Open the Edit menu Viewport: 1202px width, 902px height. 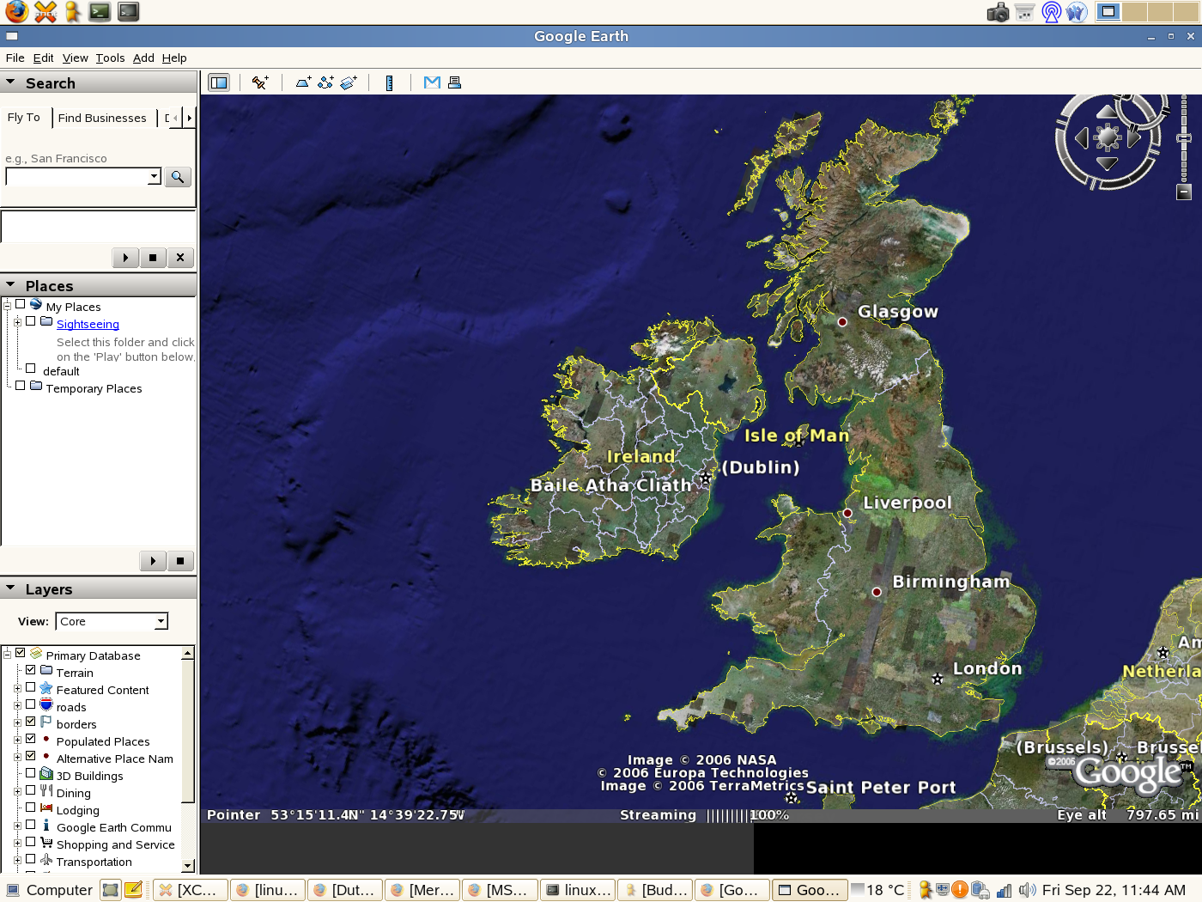click(44, 58)
